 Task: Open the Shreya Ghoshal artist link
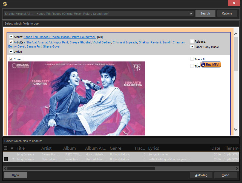click(80, 42)
